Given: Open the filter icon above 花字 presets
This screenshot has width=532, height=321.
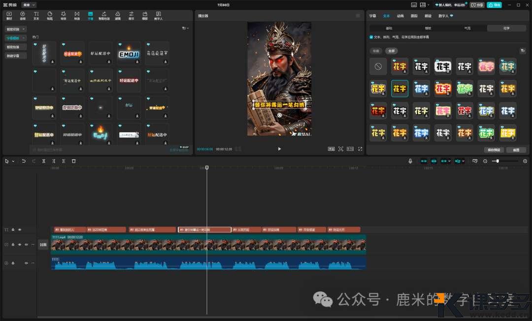Looking at the screenshot, I should coord(523,51).
